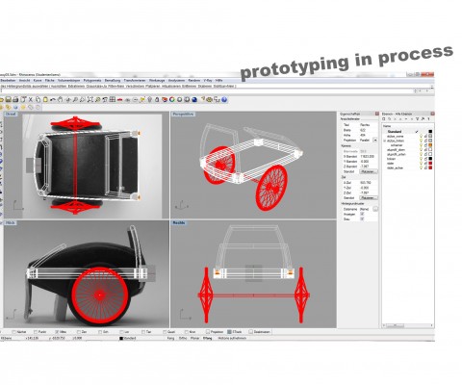
Task: Select the Standard layer row
Action: (x=407, y=132)
